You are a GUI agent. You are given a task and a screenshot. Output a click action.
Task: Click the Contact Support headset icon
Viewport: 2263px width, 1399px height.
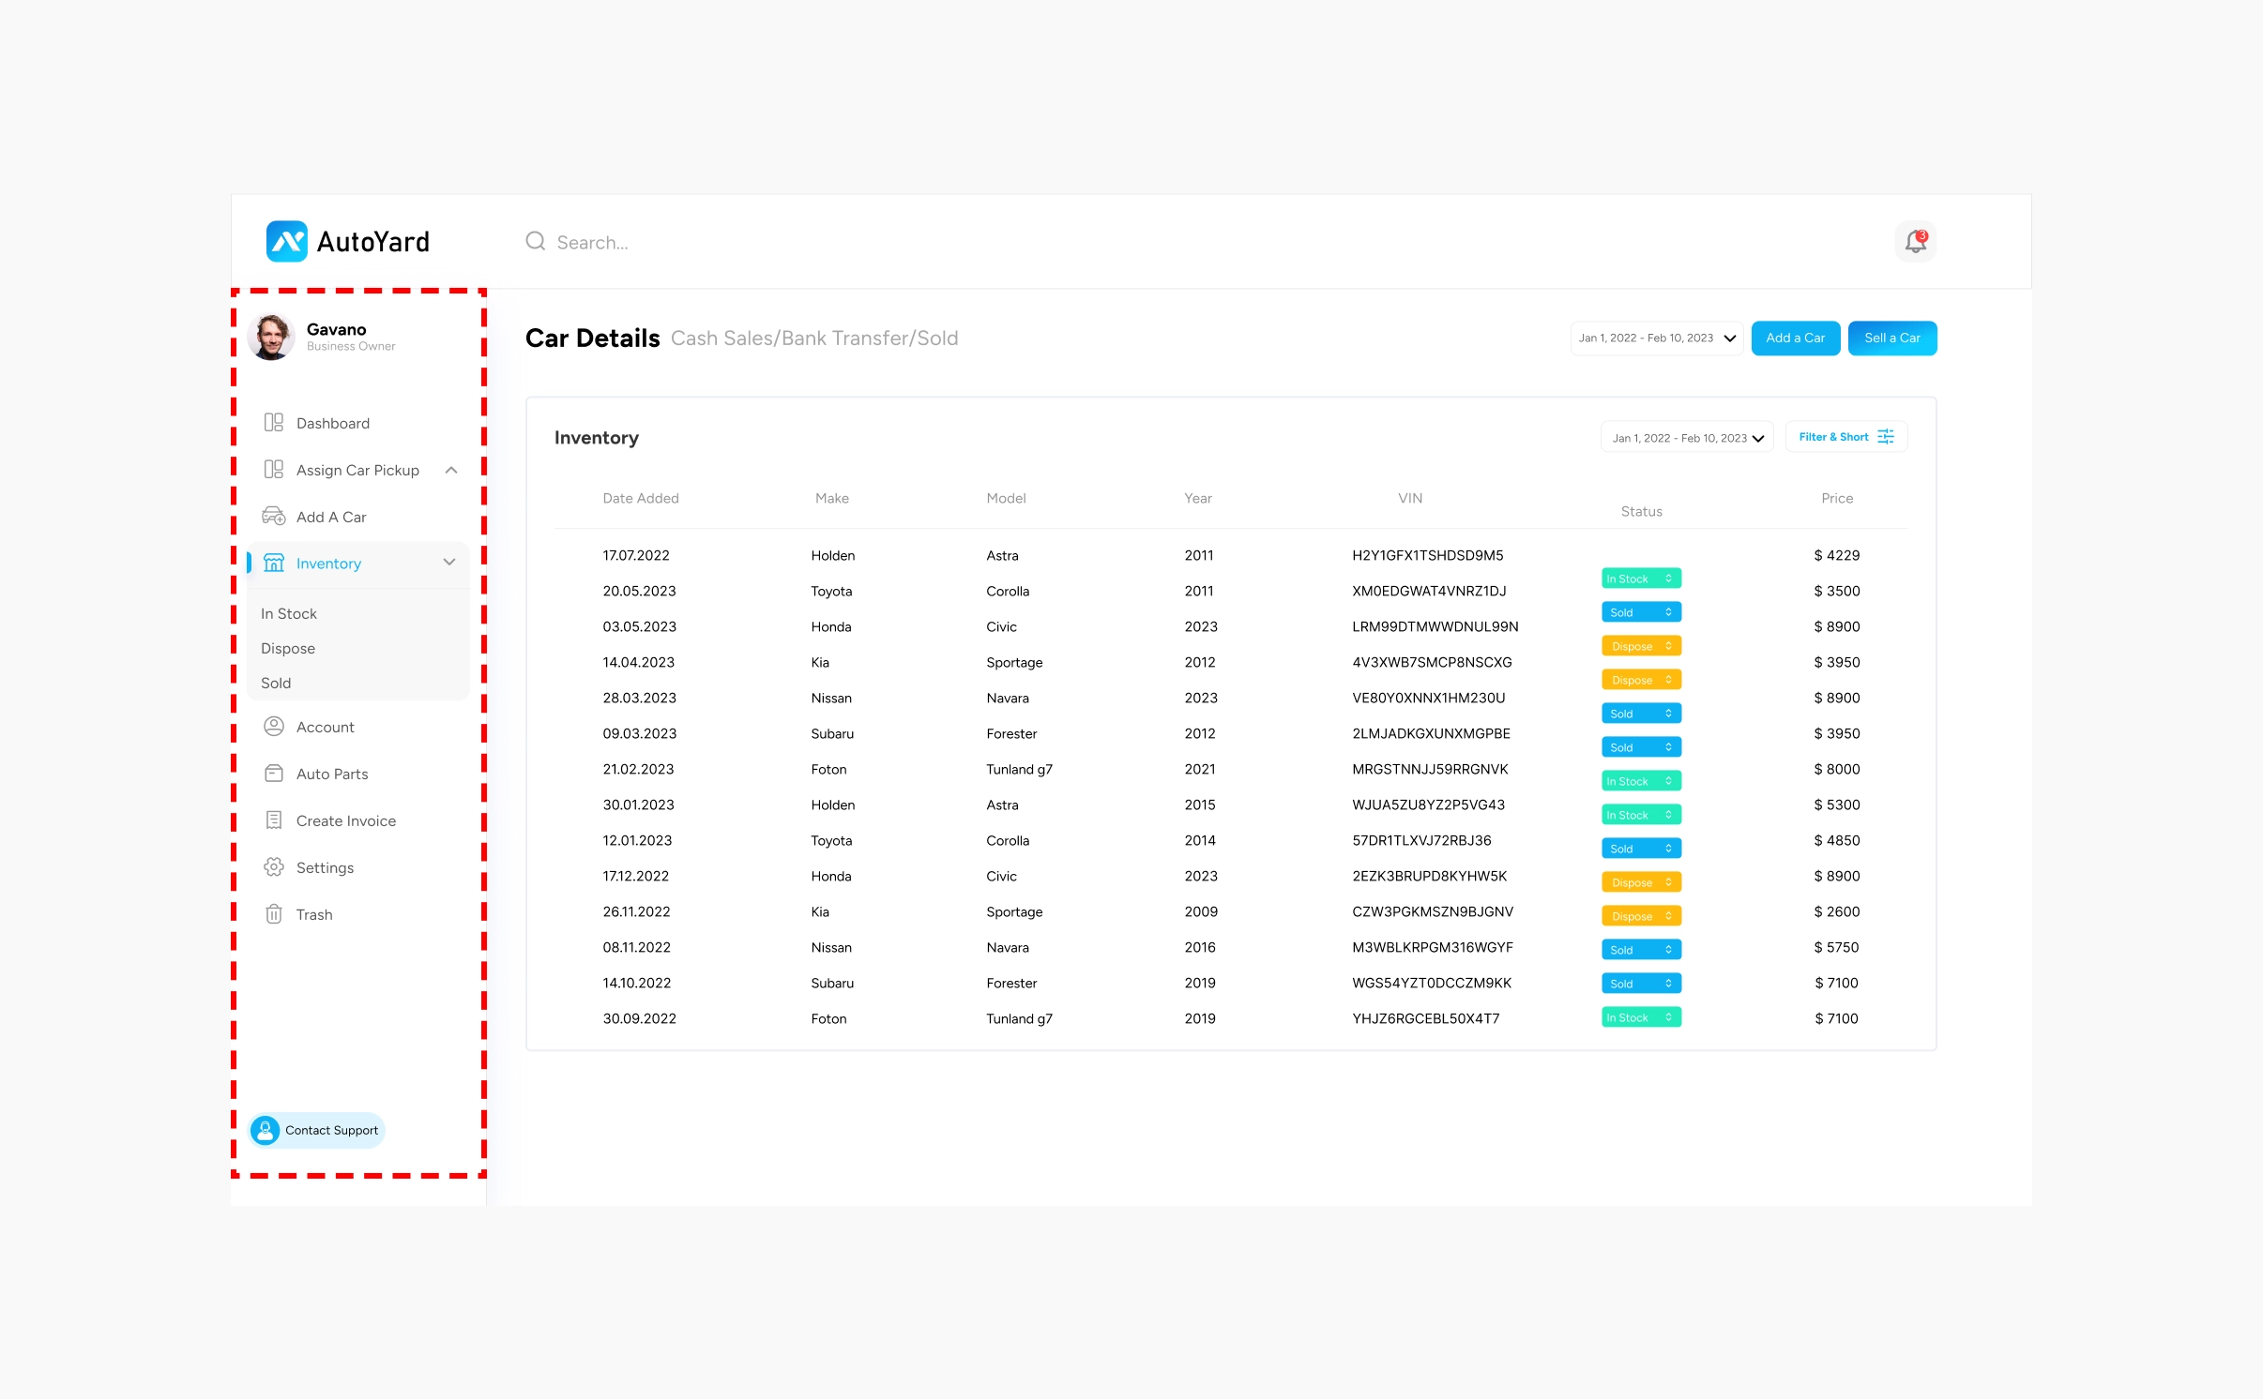click(265, 1130)
